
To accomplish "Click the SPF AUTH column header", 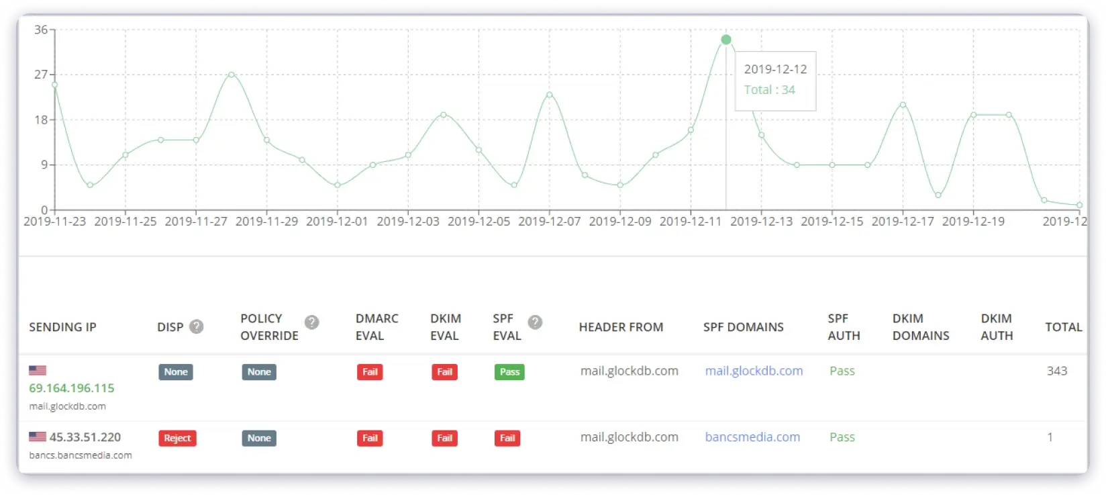I will pos(844,327).
